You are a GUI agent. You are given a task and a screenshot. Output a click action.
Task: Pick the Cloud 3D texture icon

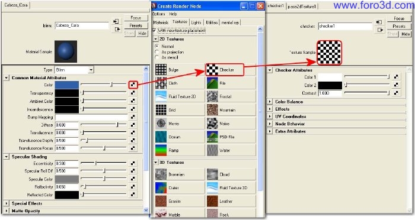coord(212,174)
